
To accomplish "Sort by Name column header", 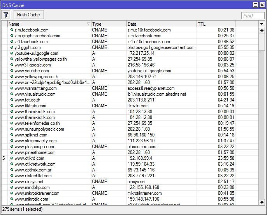I will tap(49, 24).
